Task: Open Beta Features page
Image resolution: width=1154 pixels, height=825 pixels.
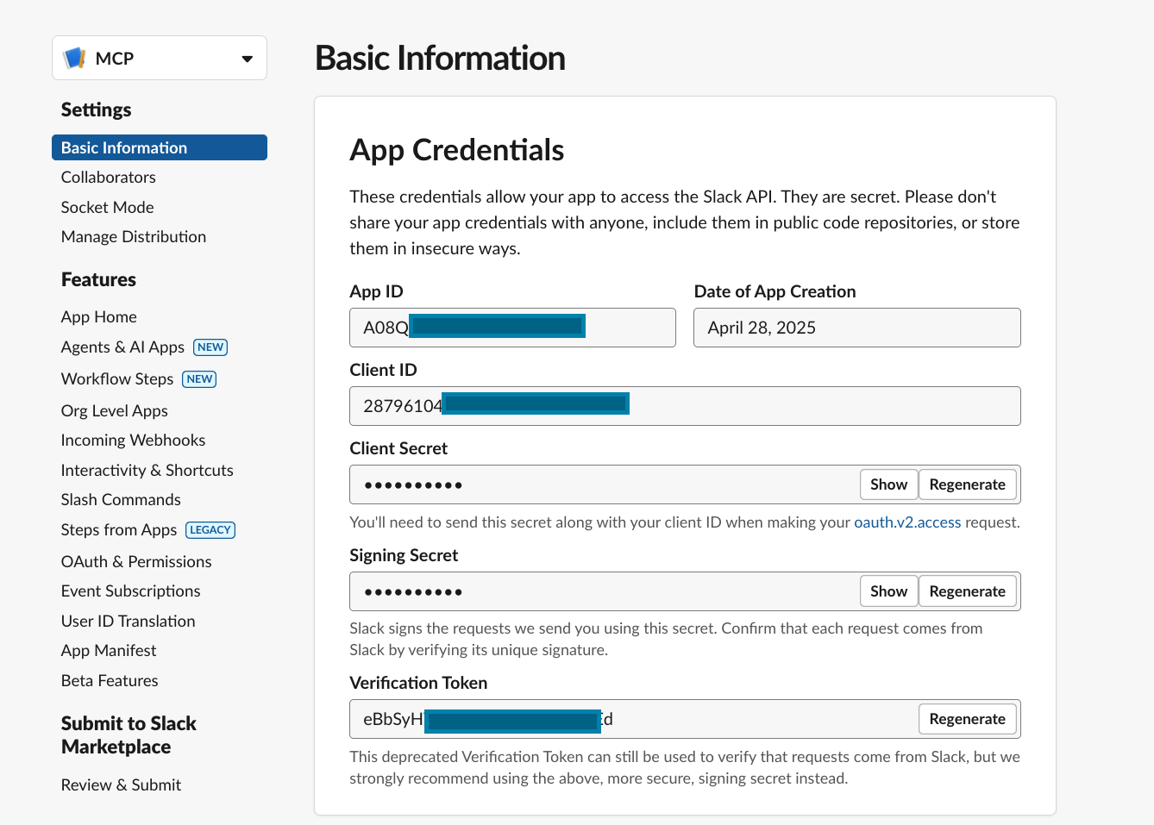Action: 110,680
